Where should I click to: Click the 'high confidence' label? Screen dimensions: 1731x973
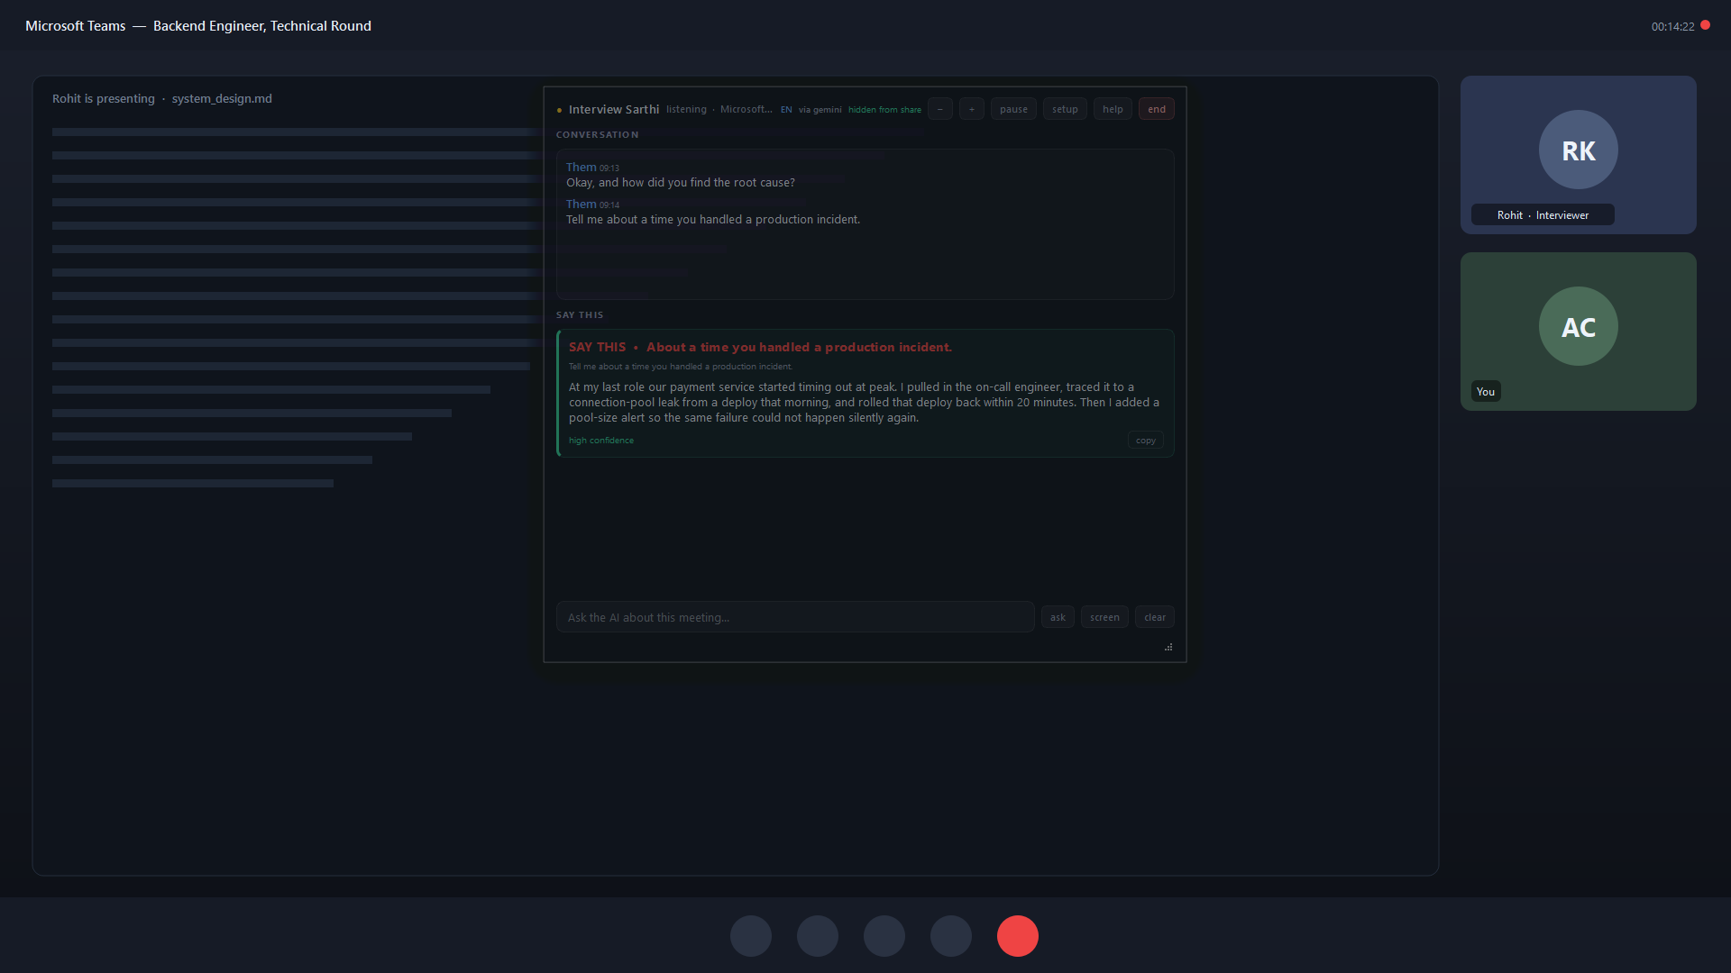(x=601, y=441)
